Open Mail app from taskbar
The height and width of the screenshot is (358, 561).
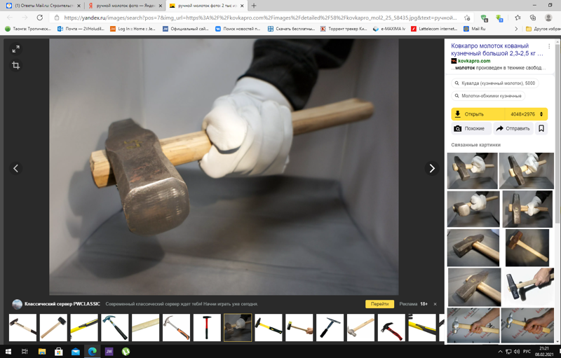(76, 352)
